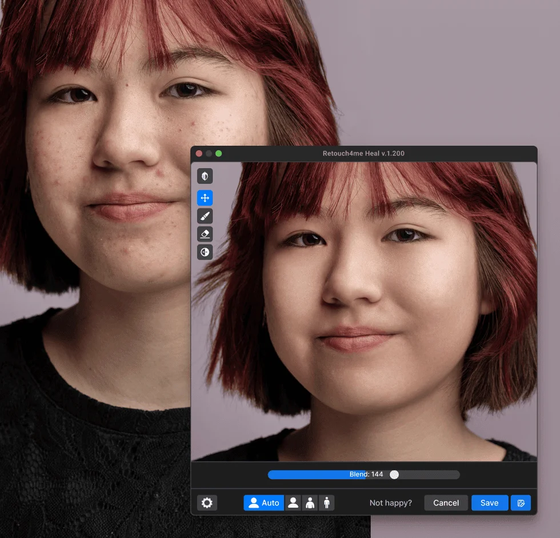
Task: Close the Retouch4me Heal window
Action: pyautogui.click(x=199, y=154)
